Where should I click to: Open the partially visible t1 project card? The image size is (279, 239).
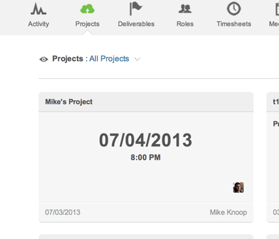coord(273,157)
